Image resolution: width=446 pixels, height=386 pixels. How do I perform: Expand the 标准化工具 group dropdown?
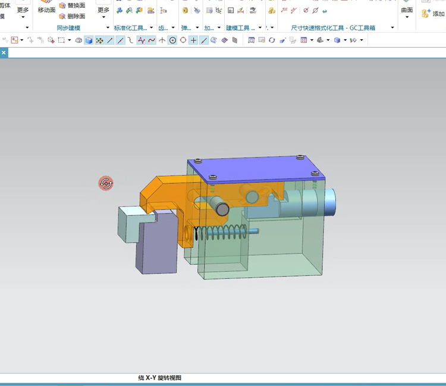[x=152, y=28]
